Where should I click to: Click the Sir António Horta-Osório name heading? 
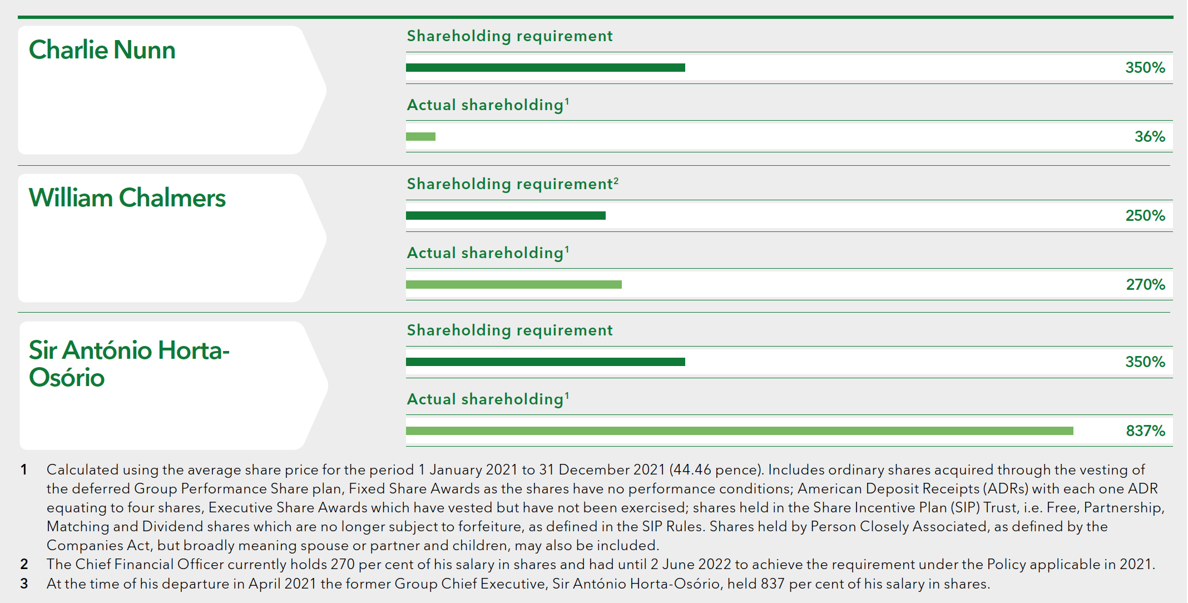129,364
